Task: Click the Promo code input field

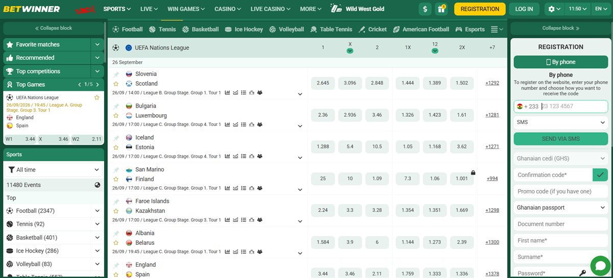Action: tap(560, 191)
